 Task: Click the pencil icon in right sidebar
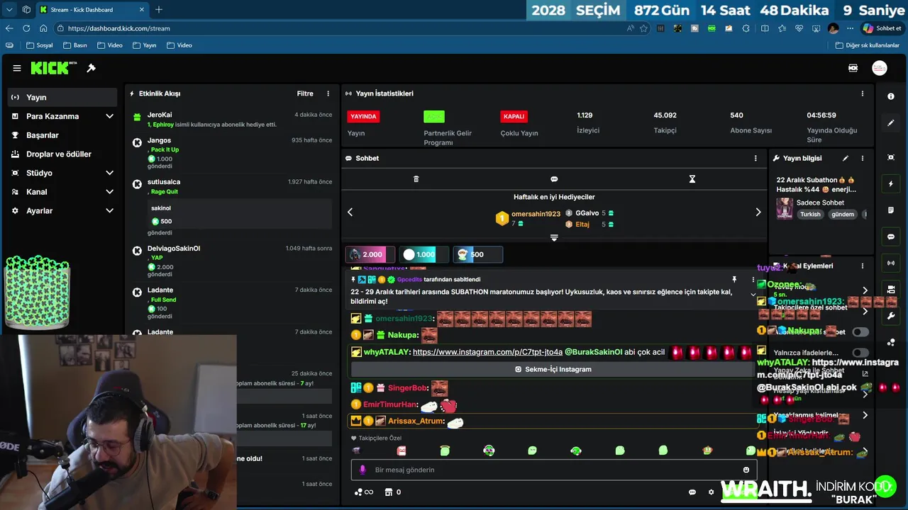pos(891,123)
